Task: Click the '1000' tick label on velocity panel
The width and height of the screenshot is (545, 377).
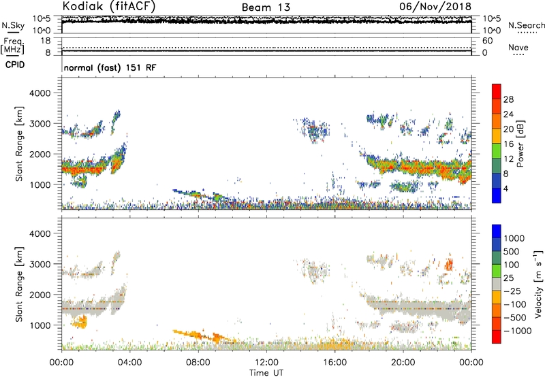Action: click(x=40, y=325)
